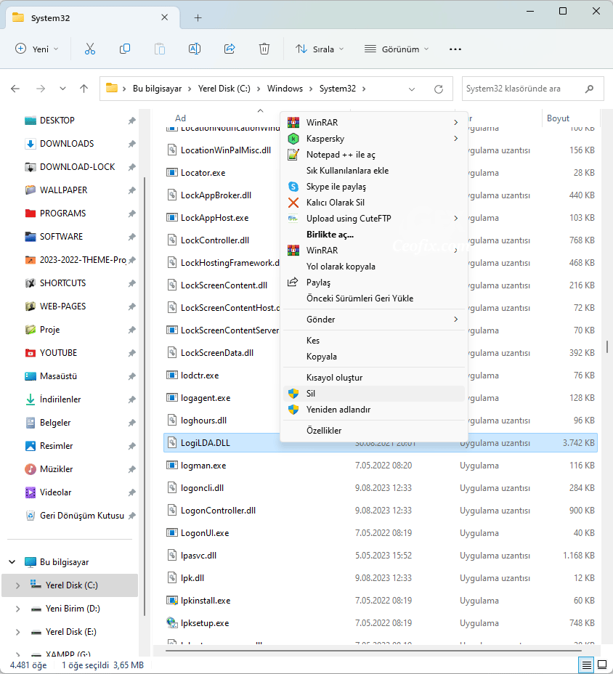Click Bu bilgisayar breadcrumb segment

[x=157, y=89]
